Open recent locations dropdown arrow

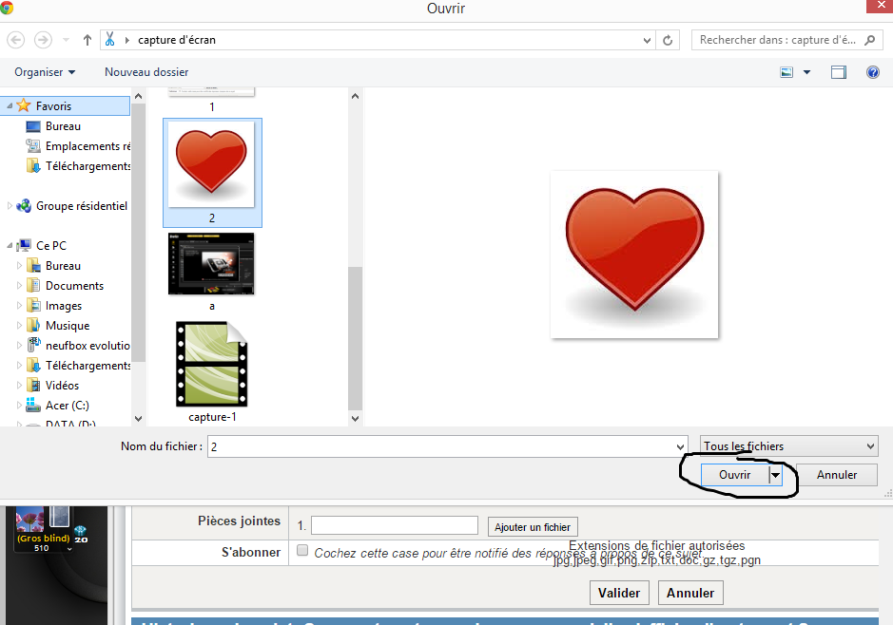(66, 40)
